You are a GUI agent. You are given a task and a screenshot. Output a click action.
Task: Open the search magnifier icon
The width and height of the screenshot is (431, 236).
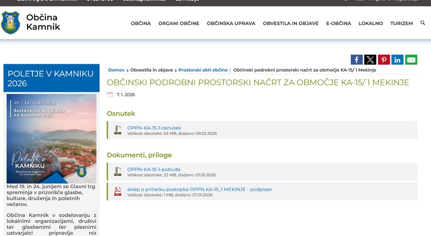(423, 23)
